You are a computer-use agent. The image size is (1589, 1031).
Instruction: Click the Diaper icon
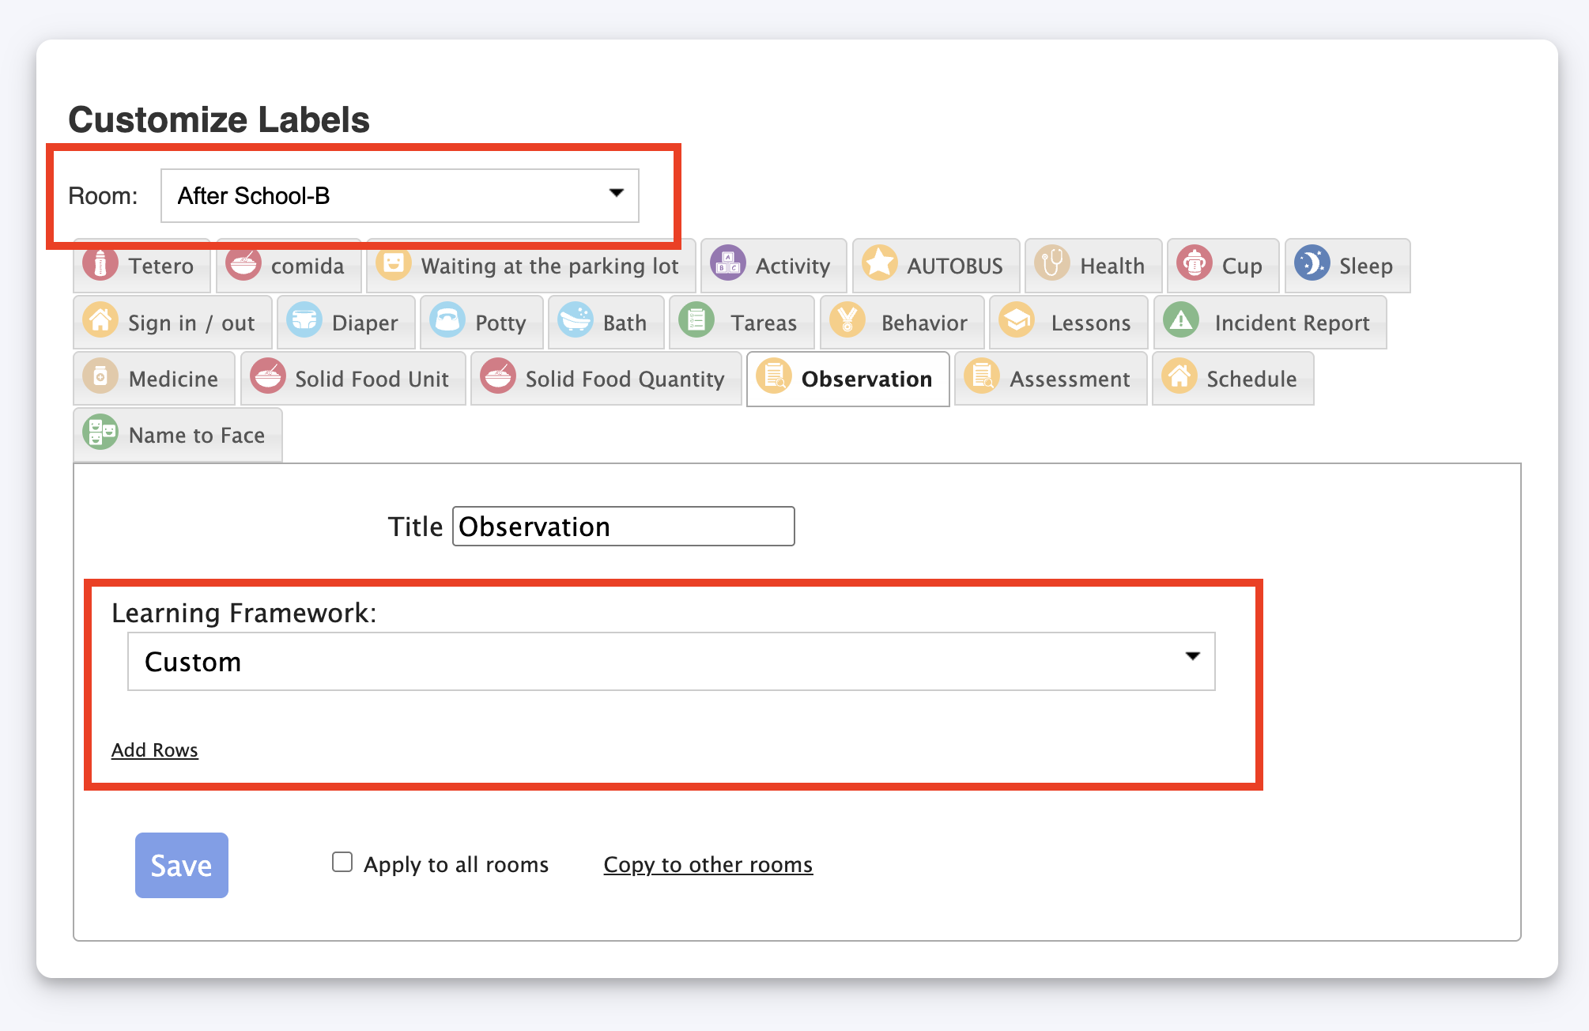coord(304,321)
